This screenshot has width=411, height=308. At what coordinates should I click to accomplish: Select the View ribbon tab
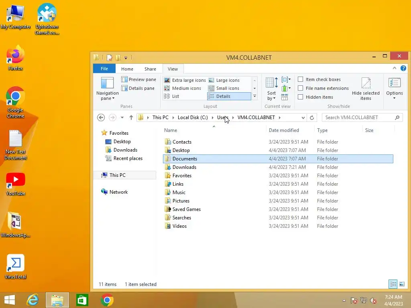click(x=173, y=69)
